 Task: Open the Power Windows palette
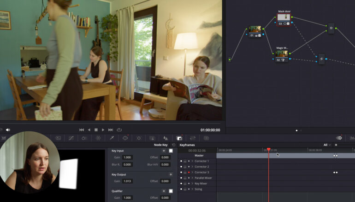(125, 138)
